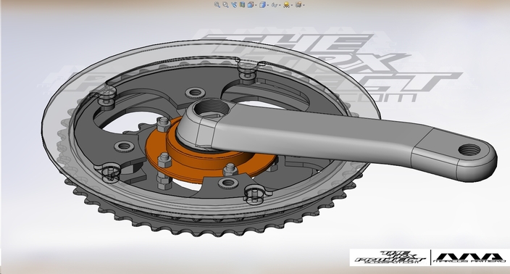The width and height of the screenshot is (510, 274).
Task: Expand the Display Style dropdown arrow
Action: click(268, 5)
